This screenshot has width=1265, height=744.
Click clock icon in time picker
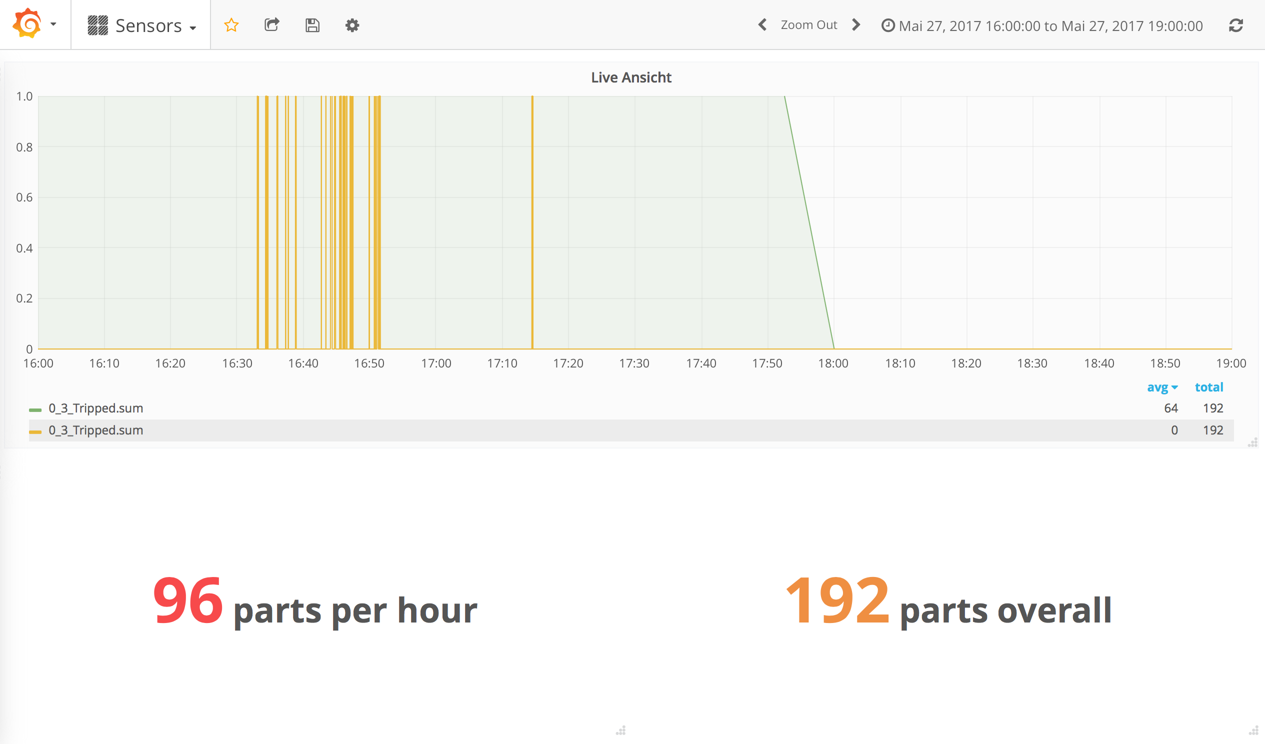coord(888,25)
